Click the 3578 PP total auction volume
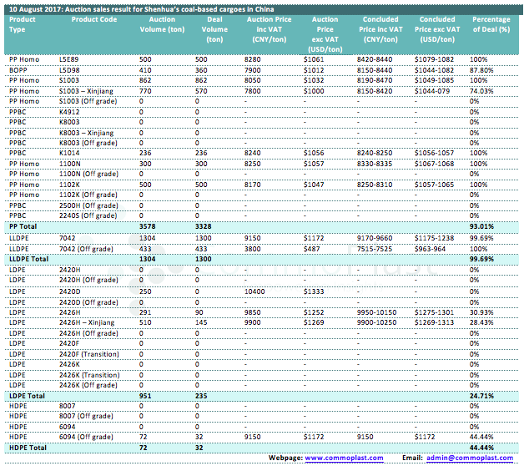The width and height of the screenshot is (524, 471). (148, 226)
